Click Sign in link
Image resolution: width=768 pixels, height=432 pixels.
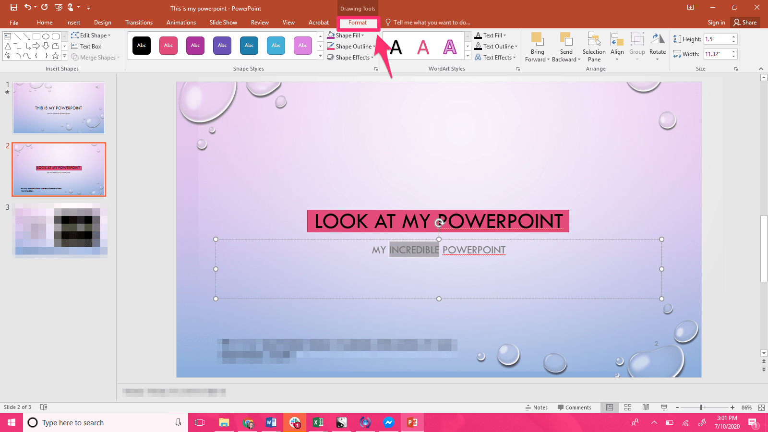pyautogui.click(x=716, y=23)
